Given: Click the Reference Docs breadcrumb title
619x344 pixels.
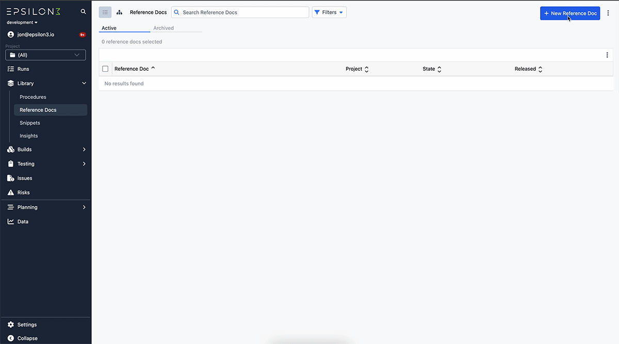Looking at the screenshot, I should 149,12.
